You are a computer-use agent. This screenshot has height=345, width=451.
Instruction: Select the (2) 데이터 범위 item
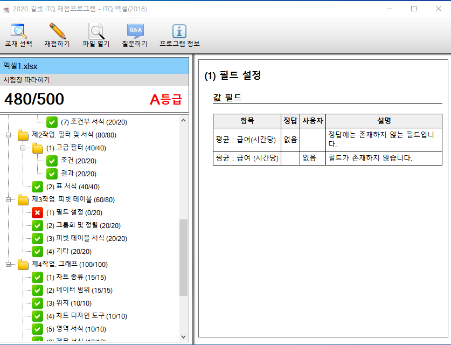[79, 291]
